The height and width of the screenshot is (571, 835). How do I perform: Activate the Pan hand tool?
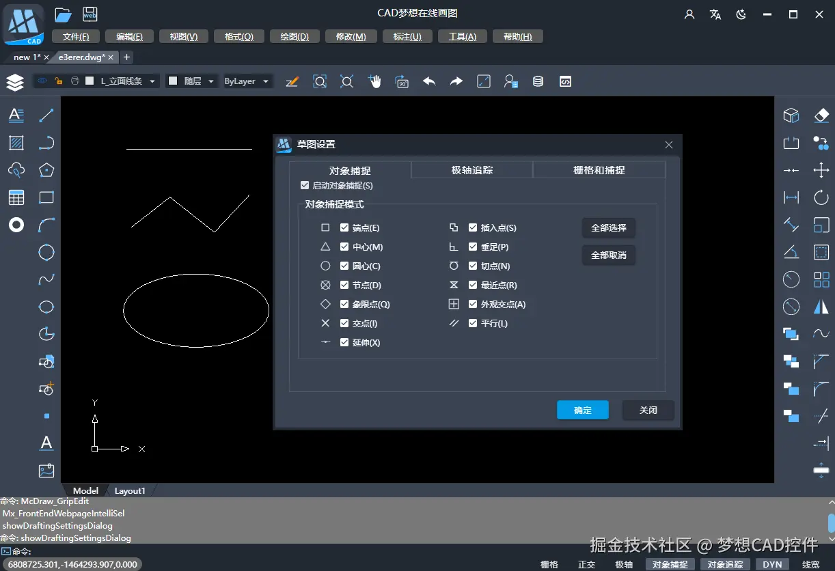coord(374,81)
